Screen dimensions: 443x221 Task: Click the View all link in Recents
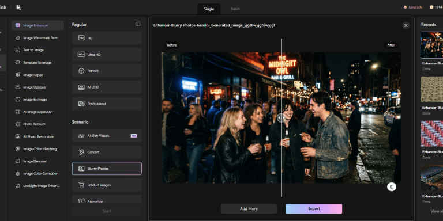[x=437, y=211]
